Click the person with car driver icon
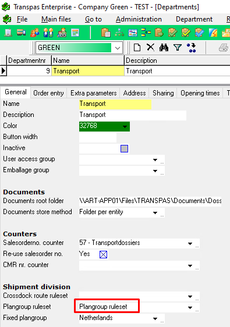This screenshot has width=230, height=327. (62, 33)
